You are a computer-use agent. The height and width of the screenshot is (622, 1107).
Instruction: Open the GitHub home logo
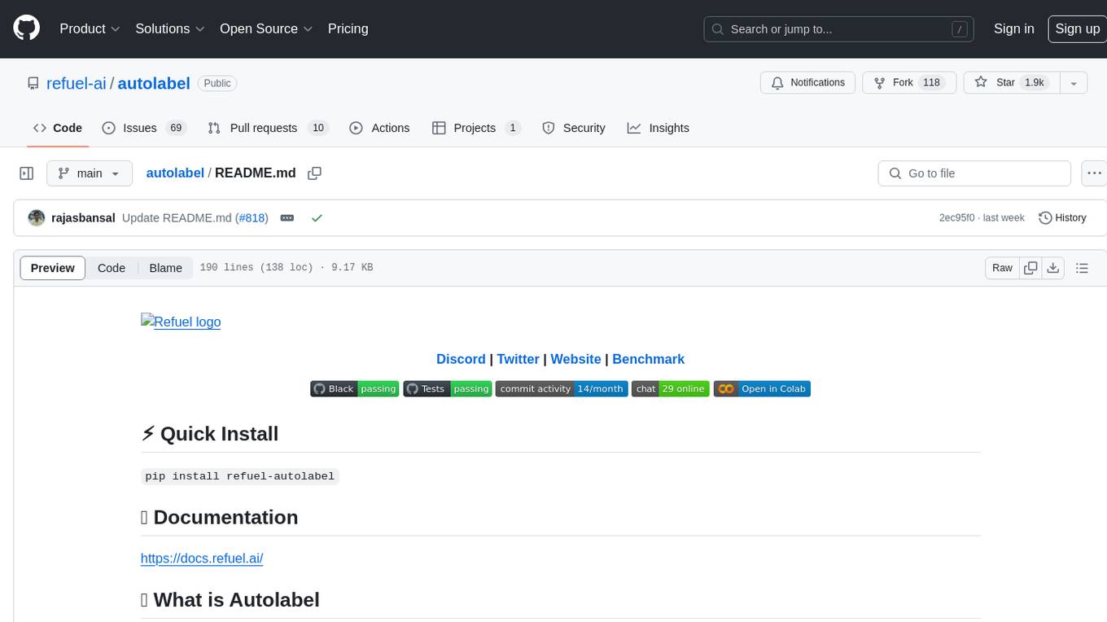(x=26, y=28)
